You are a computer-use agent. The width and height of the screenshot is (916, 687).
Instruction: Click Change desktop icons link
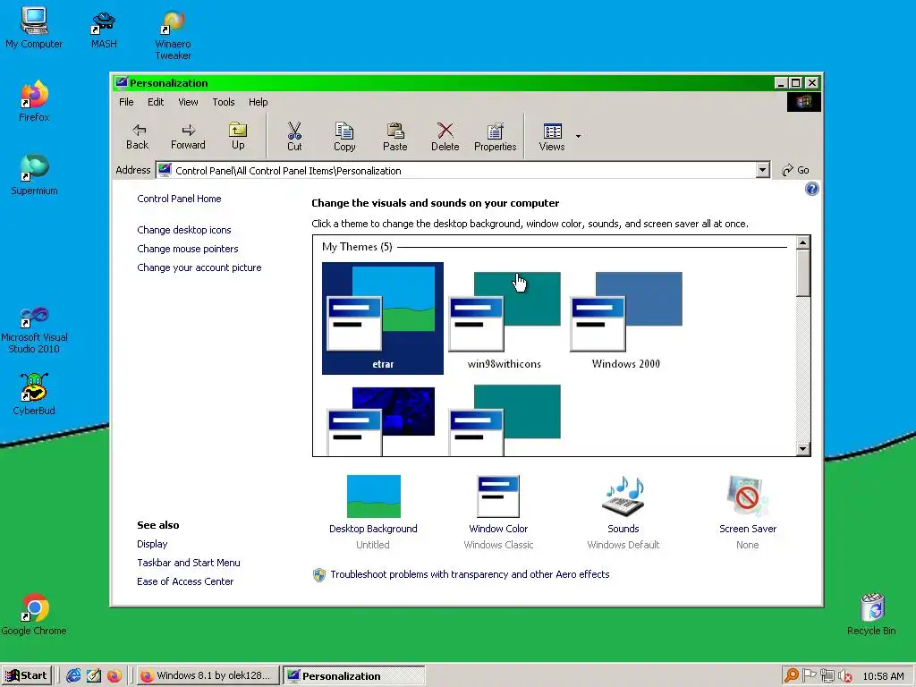184,230
